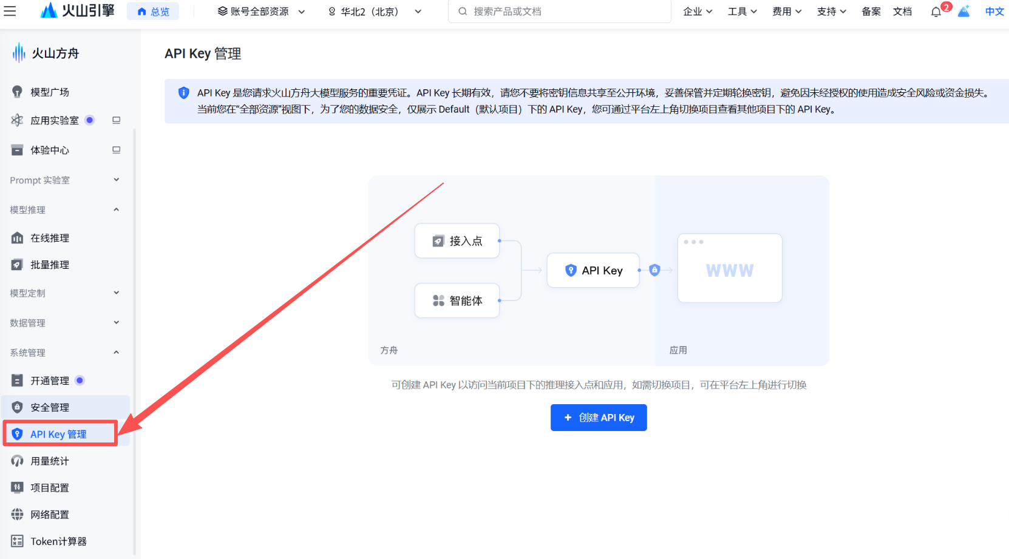
Task: Switch to the 总览 tab
Action: tap(152, 10)
